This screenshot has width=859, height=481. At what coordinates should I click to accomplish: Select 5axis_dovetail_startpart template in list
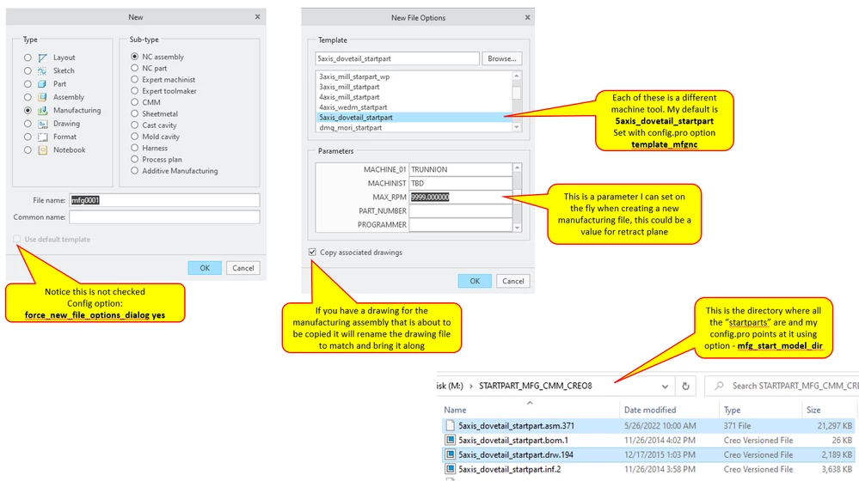pyautogui.click(x=414, y=117)
